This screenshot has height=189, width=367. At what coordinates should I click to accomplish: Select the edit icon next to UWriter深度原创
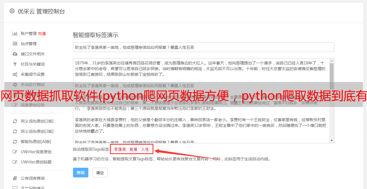click(x=15, y=152)
